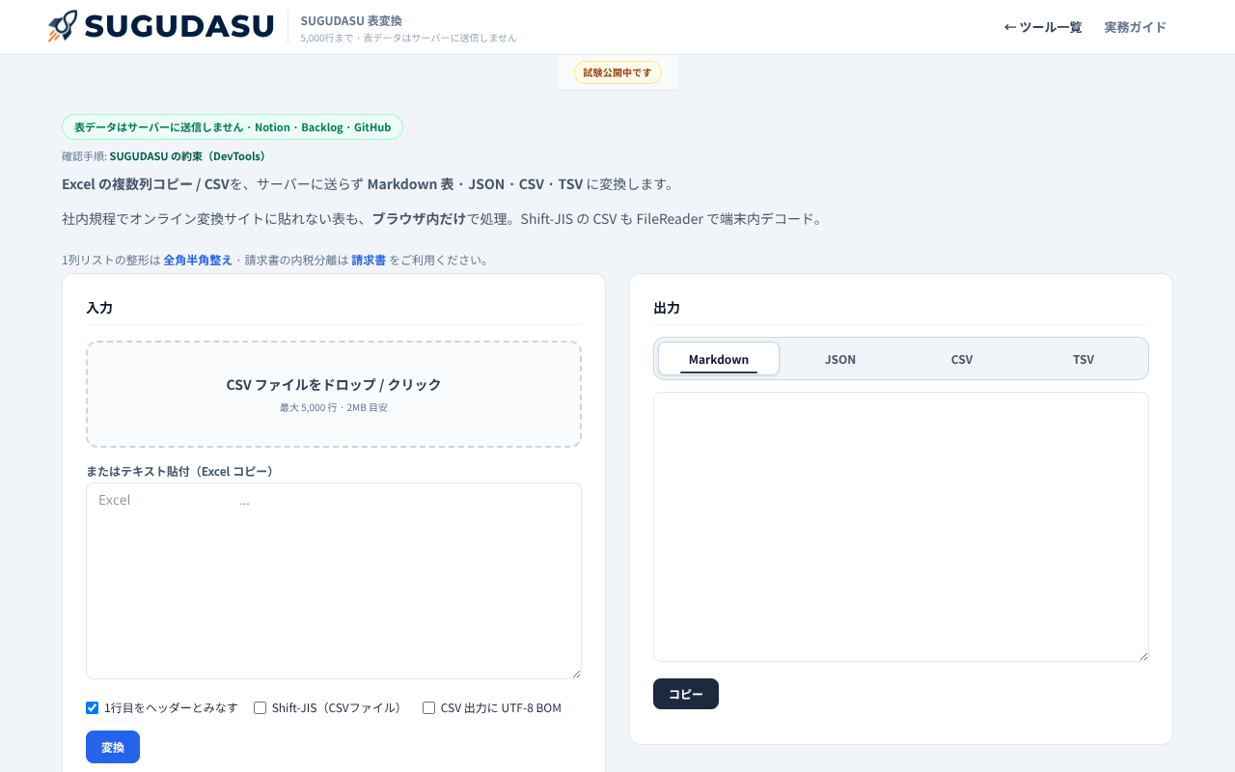The width and height of the screenshot is (1235, 772).
Task: Open the 請求書 tool link
Action: 369,260
